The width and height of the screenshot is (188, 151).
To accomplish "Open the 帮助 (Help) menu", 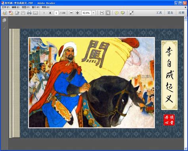I will coord(46,7).
